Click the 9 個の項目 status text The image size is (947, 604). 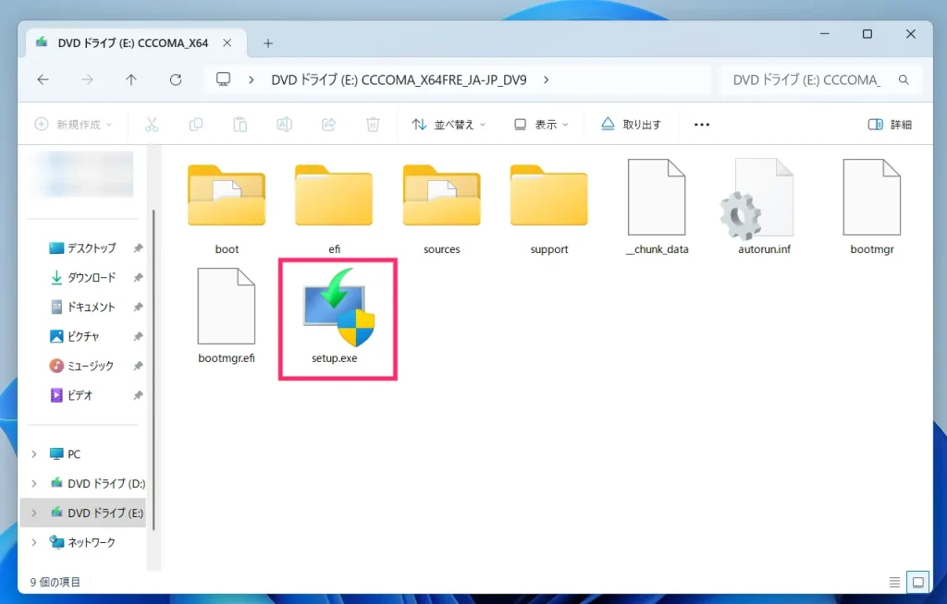tap(55, 582)
